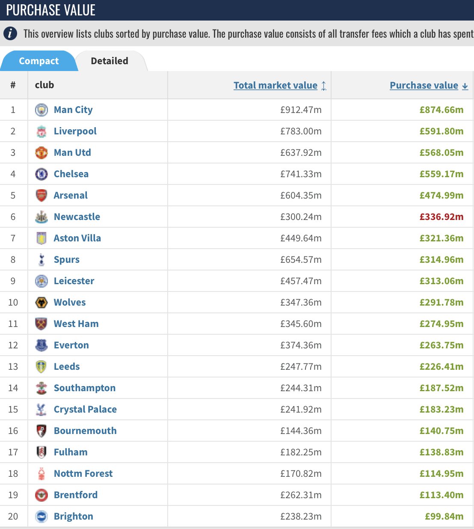Click the Man City club crest icon
The image size is (474, 529).
41,110
